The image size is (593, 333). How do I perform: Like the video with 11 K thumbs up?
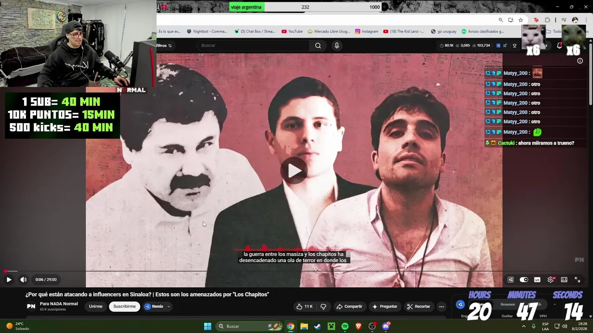(x=304, y=306)
